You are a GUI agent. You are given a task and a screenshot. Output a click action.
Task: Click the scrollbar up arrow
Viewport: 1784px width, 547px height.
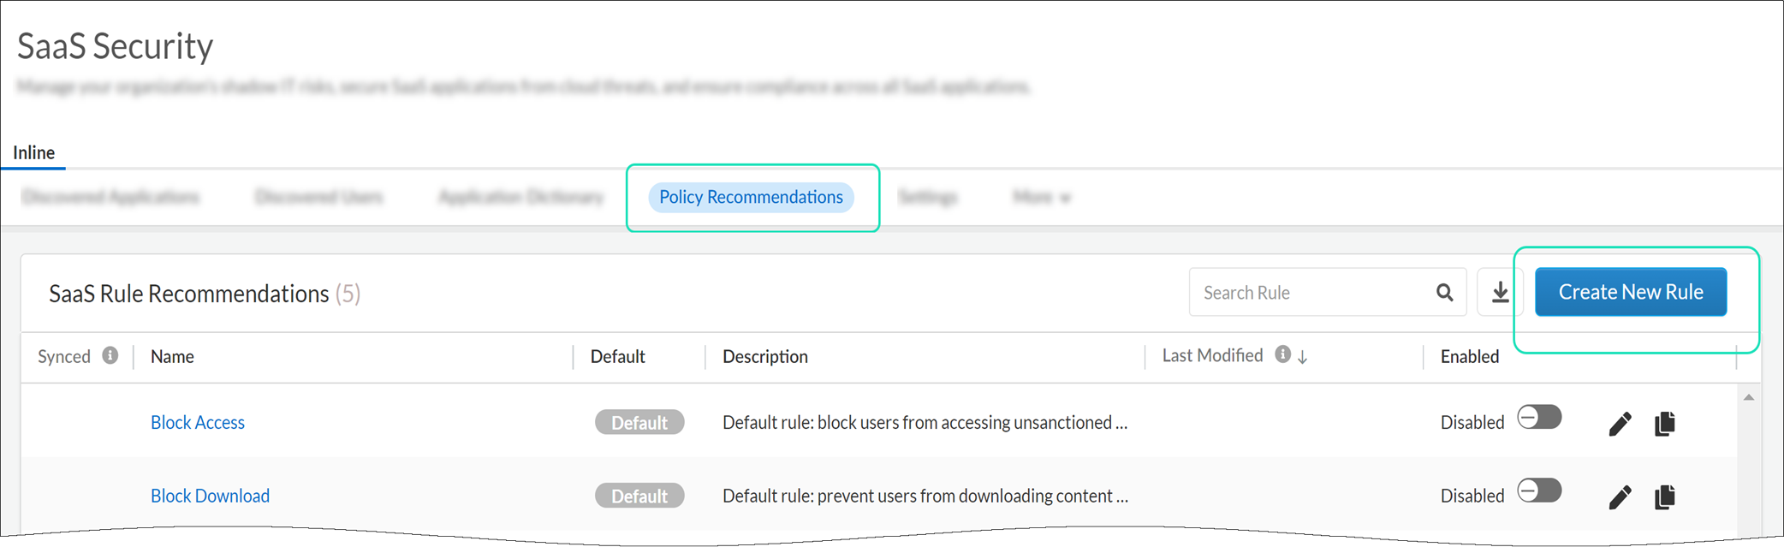tap(1749, 397)
